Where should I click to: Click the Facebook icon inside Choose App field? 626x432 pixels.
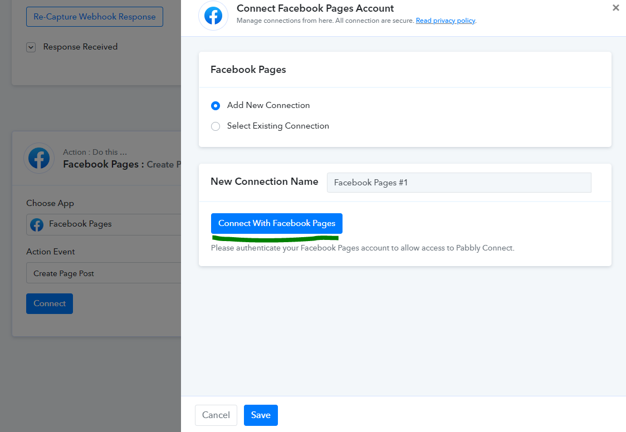tap(37, 224)
